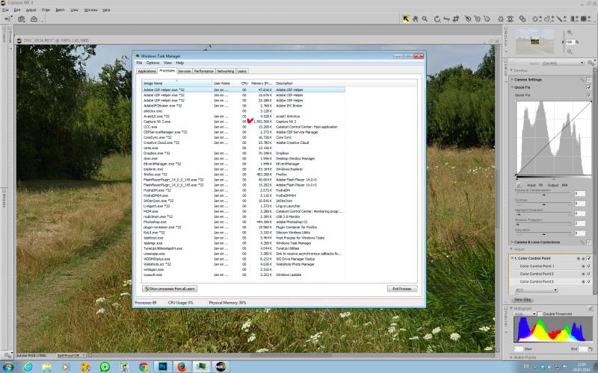The height and width of the screenshot is (373, 598).
Task: Choose the White Control Point tool
Action: tap(487, 19)
